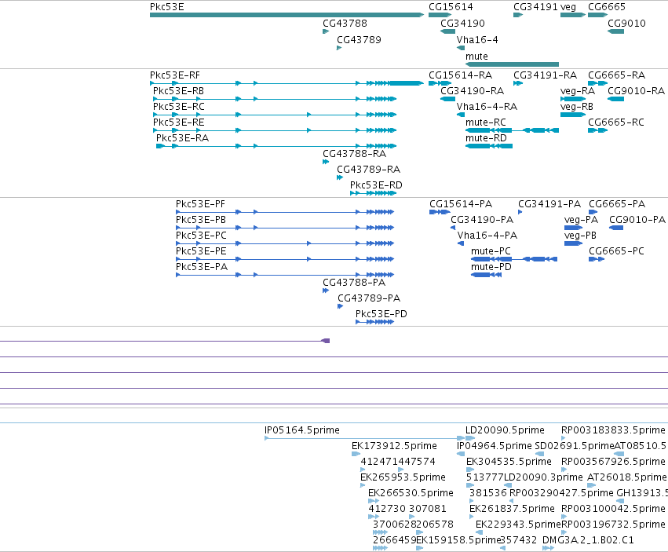Click the CG43789-PA protein label
The width and height of the screenshot is (668, 552).
tap(369, 298)
